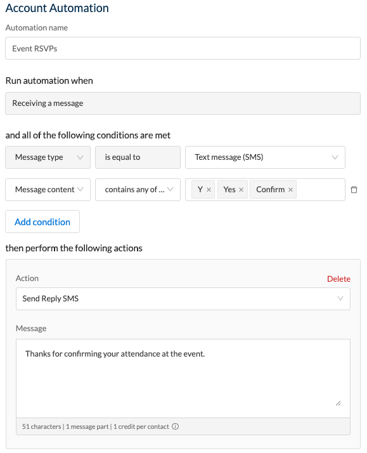
Task: Remove the 'Confirm' keyword tag
Action: point(290,190)
